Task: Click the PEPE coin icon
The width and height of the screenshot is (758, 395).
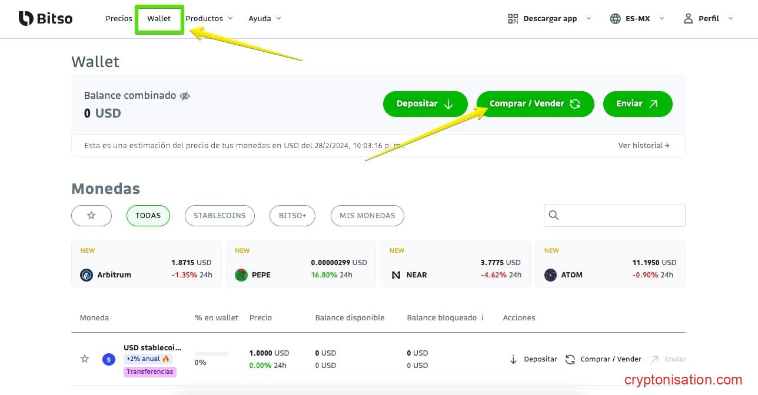Action: [x=241, y=275]
